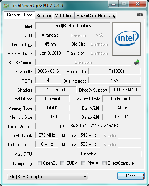This screenshot has width=149, height=186.
Task: Click the Intel logo image
Action: click(127, 39)
